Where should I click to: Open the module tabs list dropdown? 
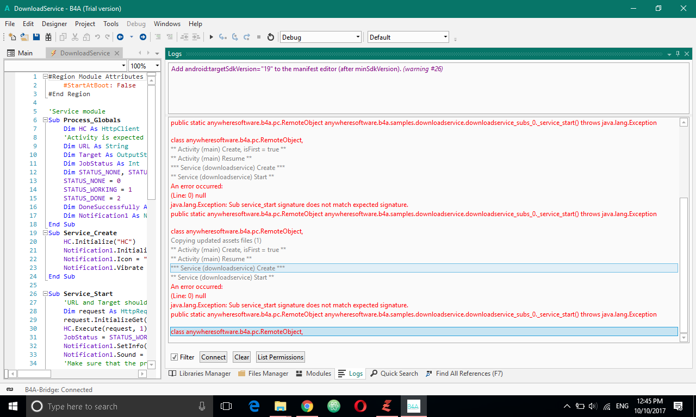pos(157,53)
